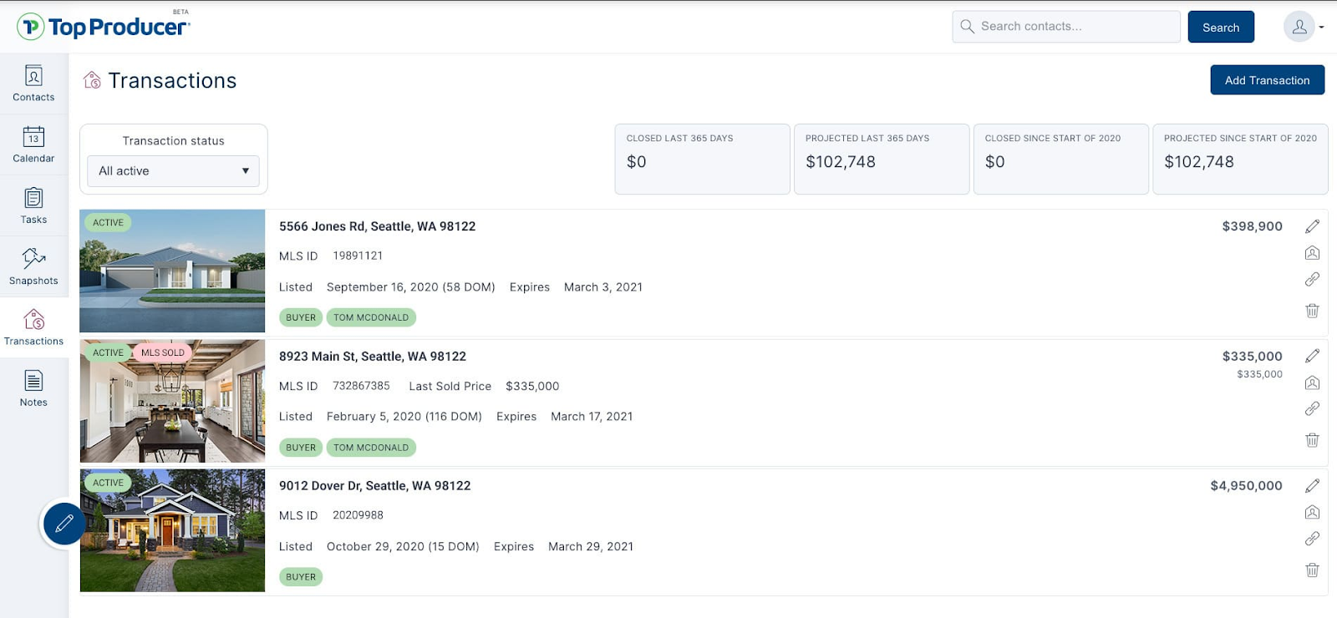
Task: Open the user profile menu arrow
Action: click(x=1321, y=28)
